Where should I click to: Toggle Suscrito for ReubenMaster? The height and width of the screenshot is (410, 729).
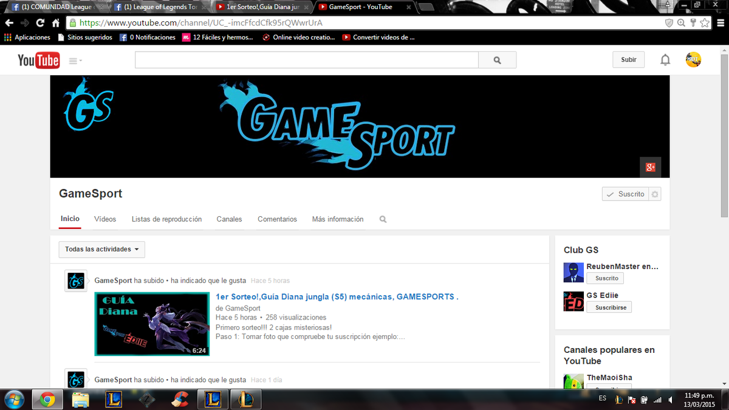tap(605, 278)
